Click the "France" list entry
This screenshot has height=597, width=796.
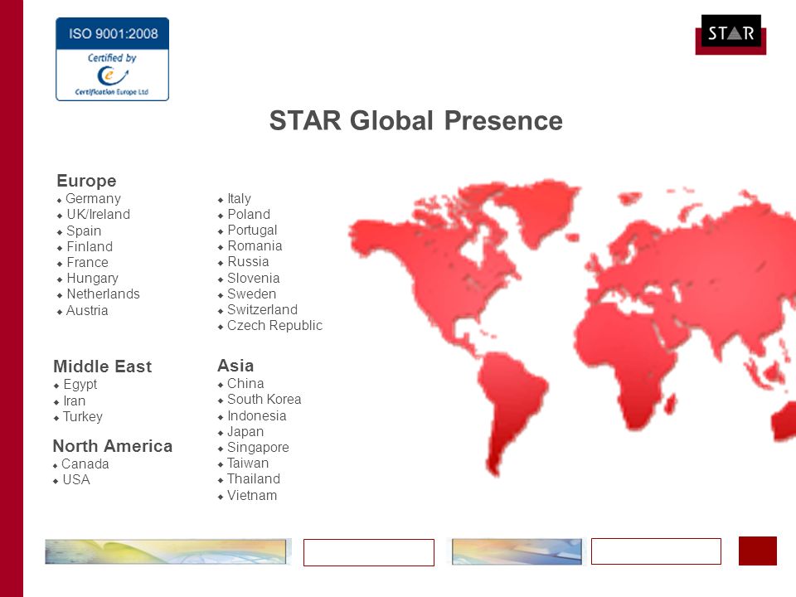(x=87, y=263)
